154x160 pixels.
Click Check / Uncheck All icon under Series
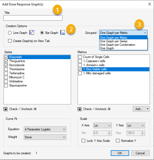(x=6, y=109)
